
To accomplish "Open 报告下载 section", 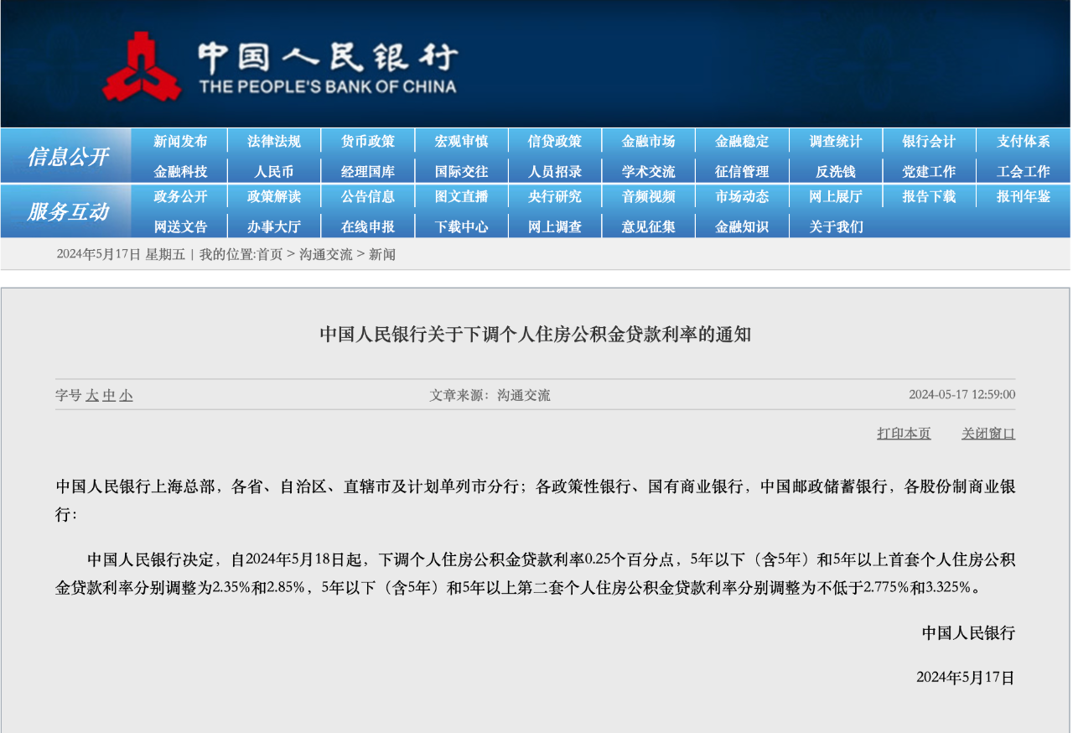I will pyautogui.click(x=929, y=197).
